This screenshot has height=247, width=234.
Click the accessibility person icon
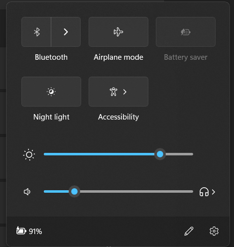click(x=114, y=92)
